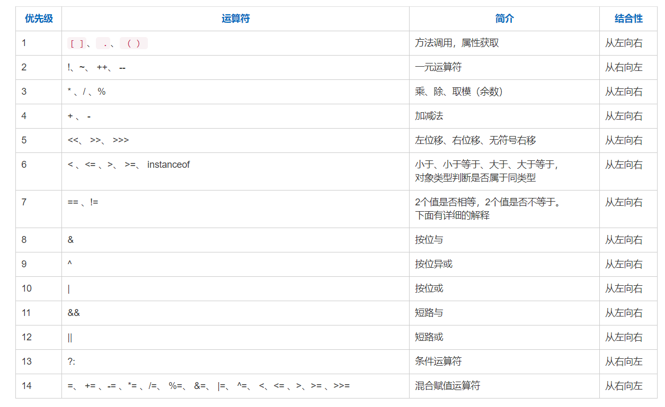
Task: Click the single | operator cell
Action: point(235,289)
